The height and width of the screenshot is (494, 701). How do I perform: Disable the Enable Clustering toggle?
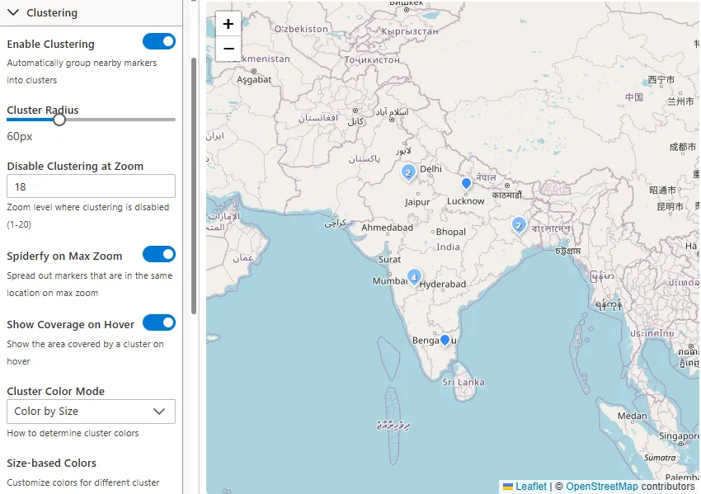pos(159,41)
